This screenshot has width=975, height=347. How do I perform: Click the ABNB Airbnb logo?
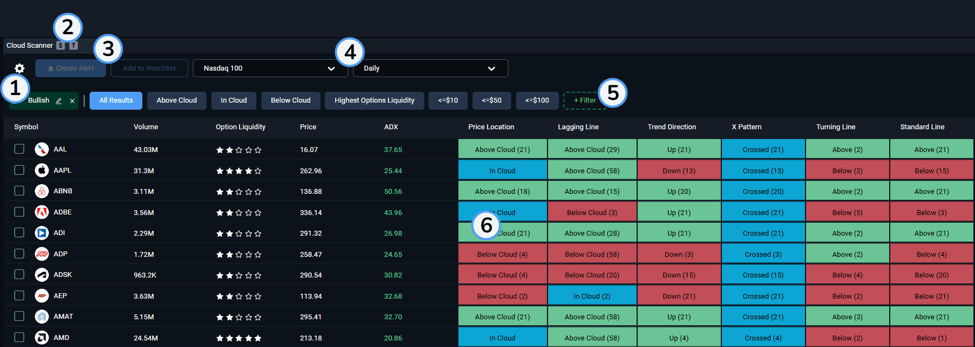click(42, 191)
